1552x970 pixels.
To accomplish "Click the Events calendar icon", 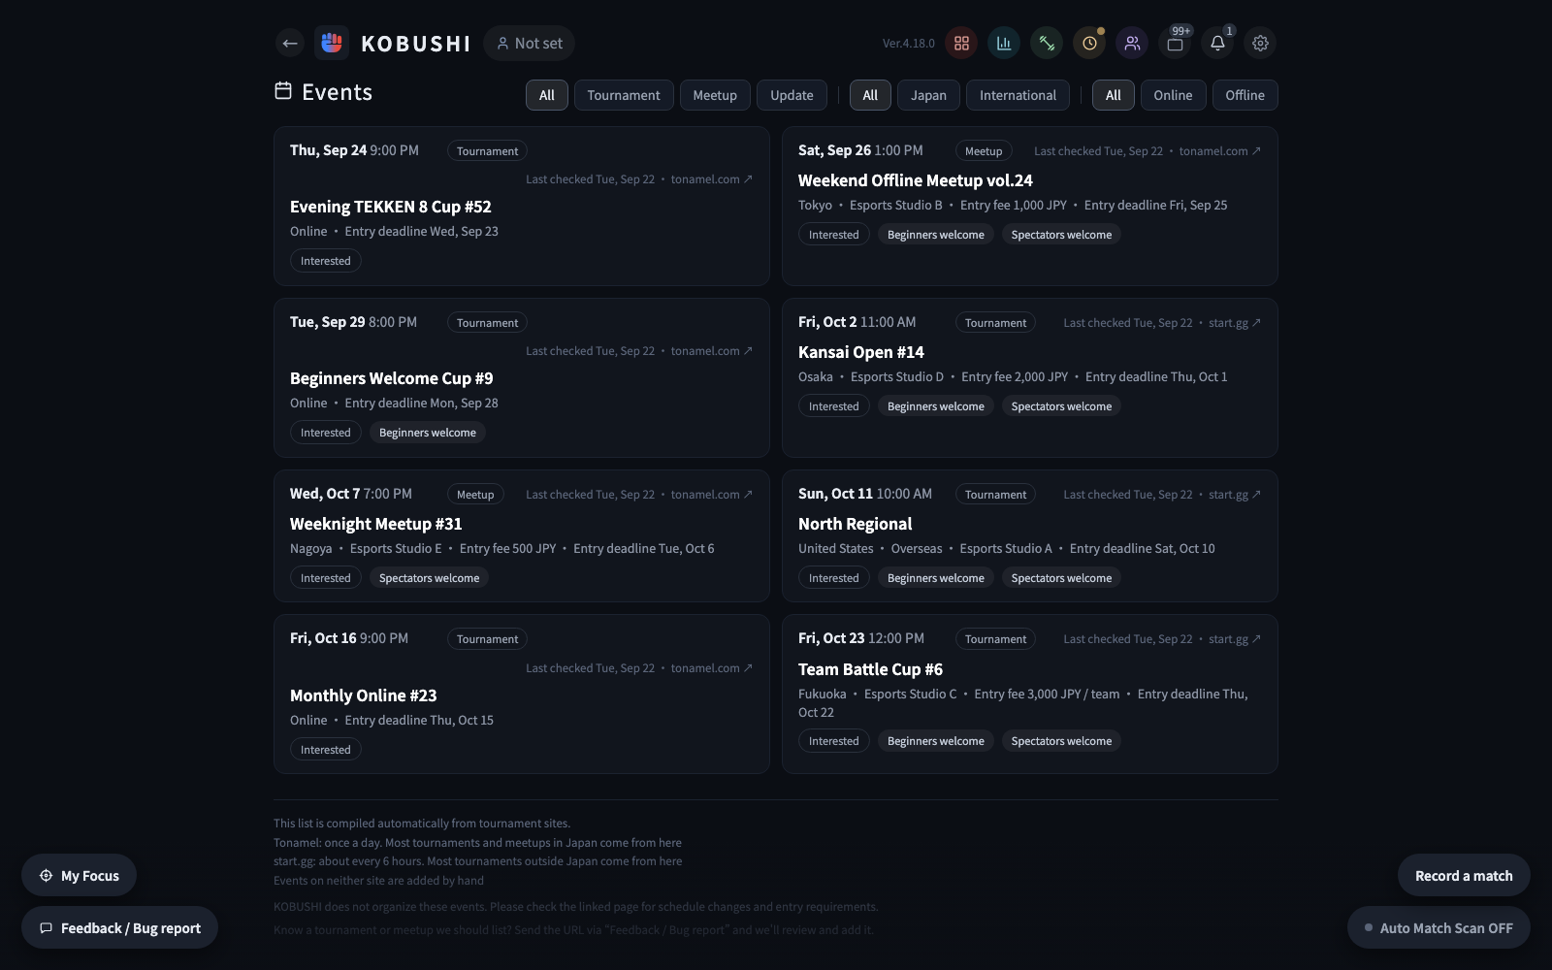I will coord(283,90).
